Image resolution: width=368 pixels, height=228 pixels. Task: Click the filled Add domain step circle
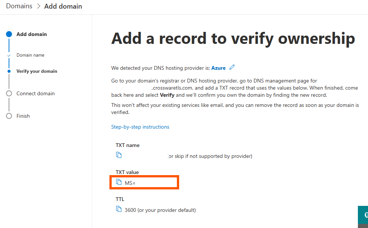pyautogui.click(x=9, y=34)
